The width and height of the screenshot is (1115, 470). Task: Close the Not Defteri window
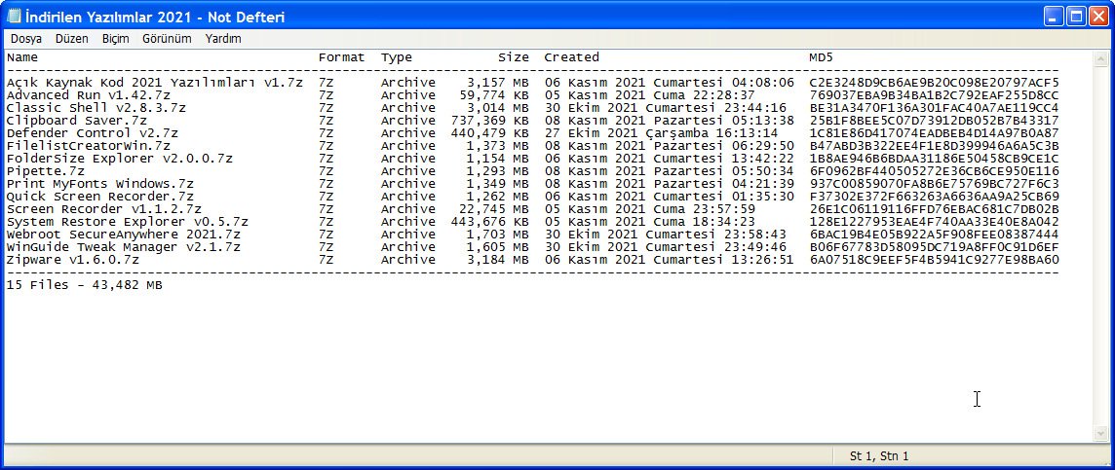[x=1098, y=17]
